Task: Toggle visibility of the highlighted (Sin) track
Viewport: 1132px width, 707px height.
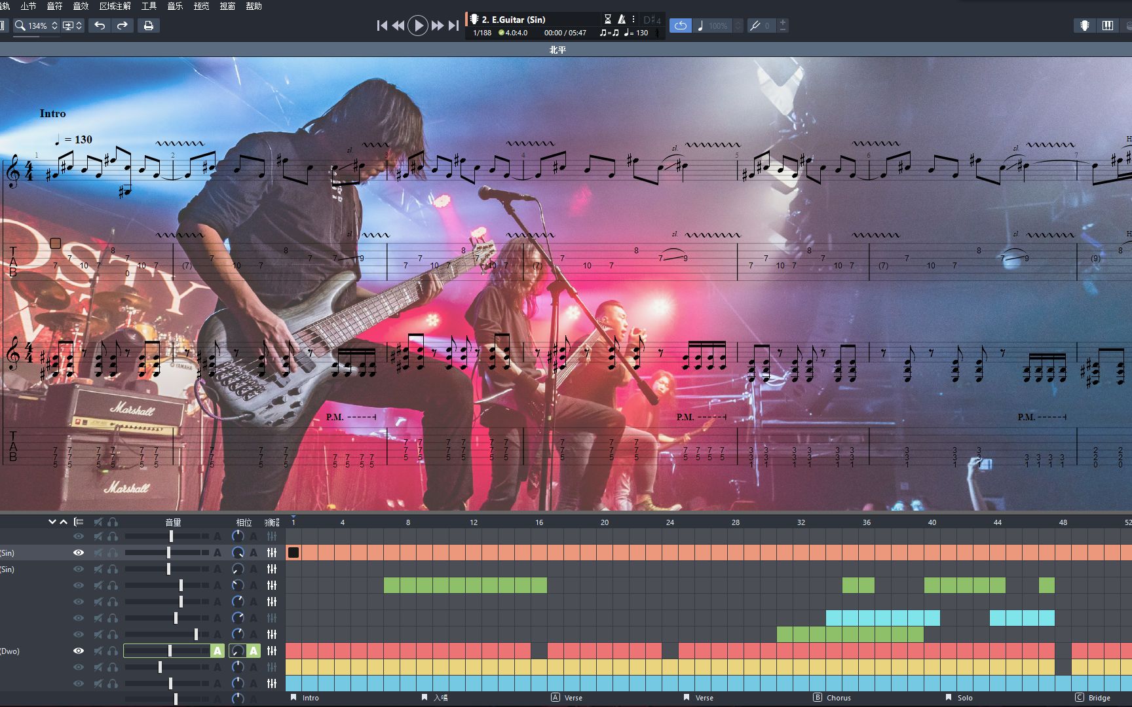Action: 78,553
